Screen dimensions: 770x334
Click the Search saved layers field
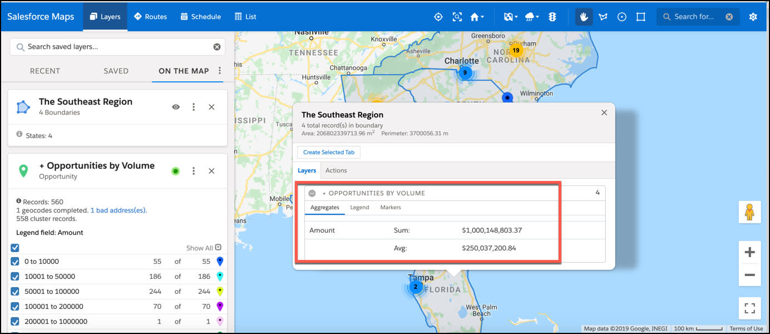[x=117, y=47]
